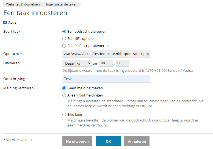Image resolution: width=213 pixels, height=149 pixels.
Task: Open the Dagelijks frequency dropdown
Action: [77, 63]
